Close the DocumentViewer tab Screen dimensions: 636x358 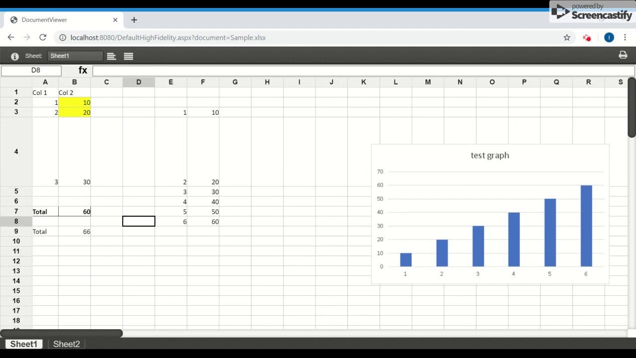coord(115,20)
